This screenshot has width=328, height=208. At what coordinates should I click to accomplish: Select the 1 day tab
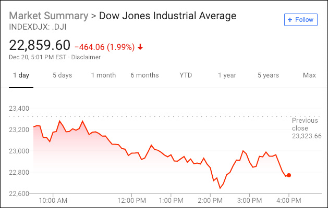tap(21, 75)
